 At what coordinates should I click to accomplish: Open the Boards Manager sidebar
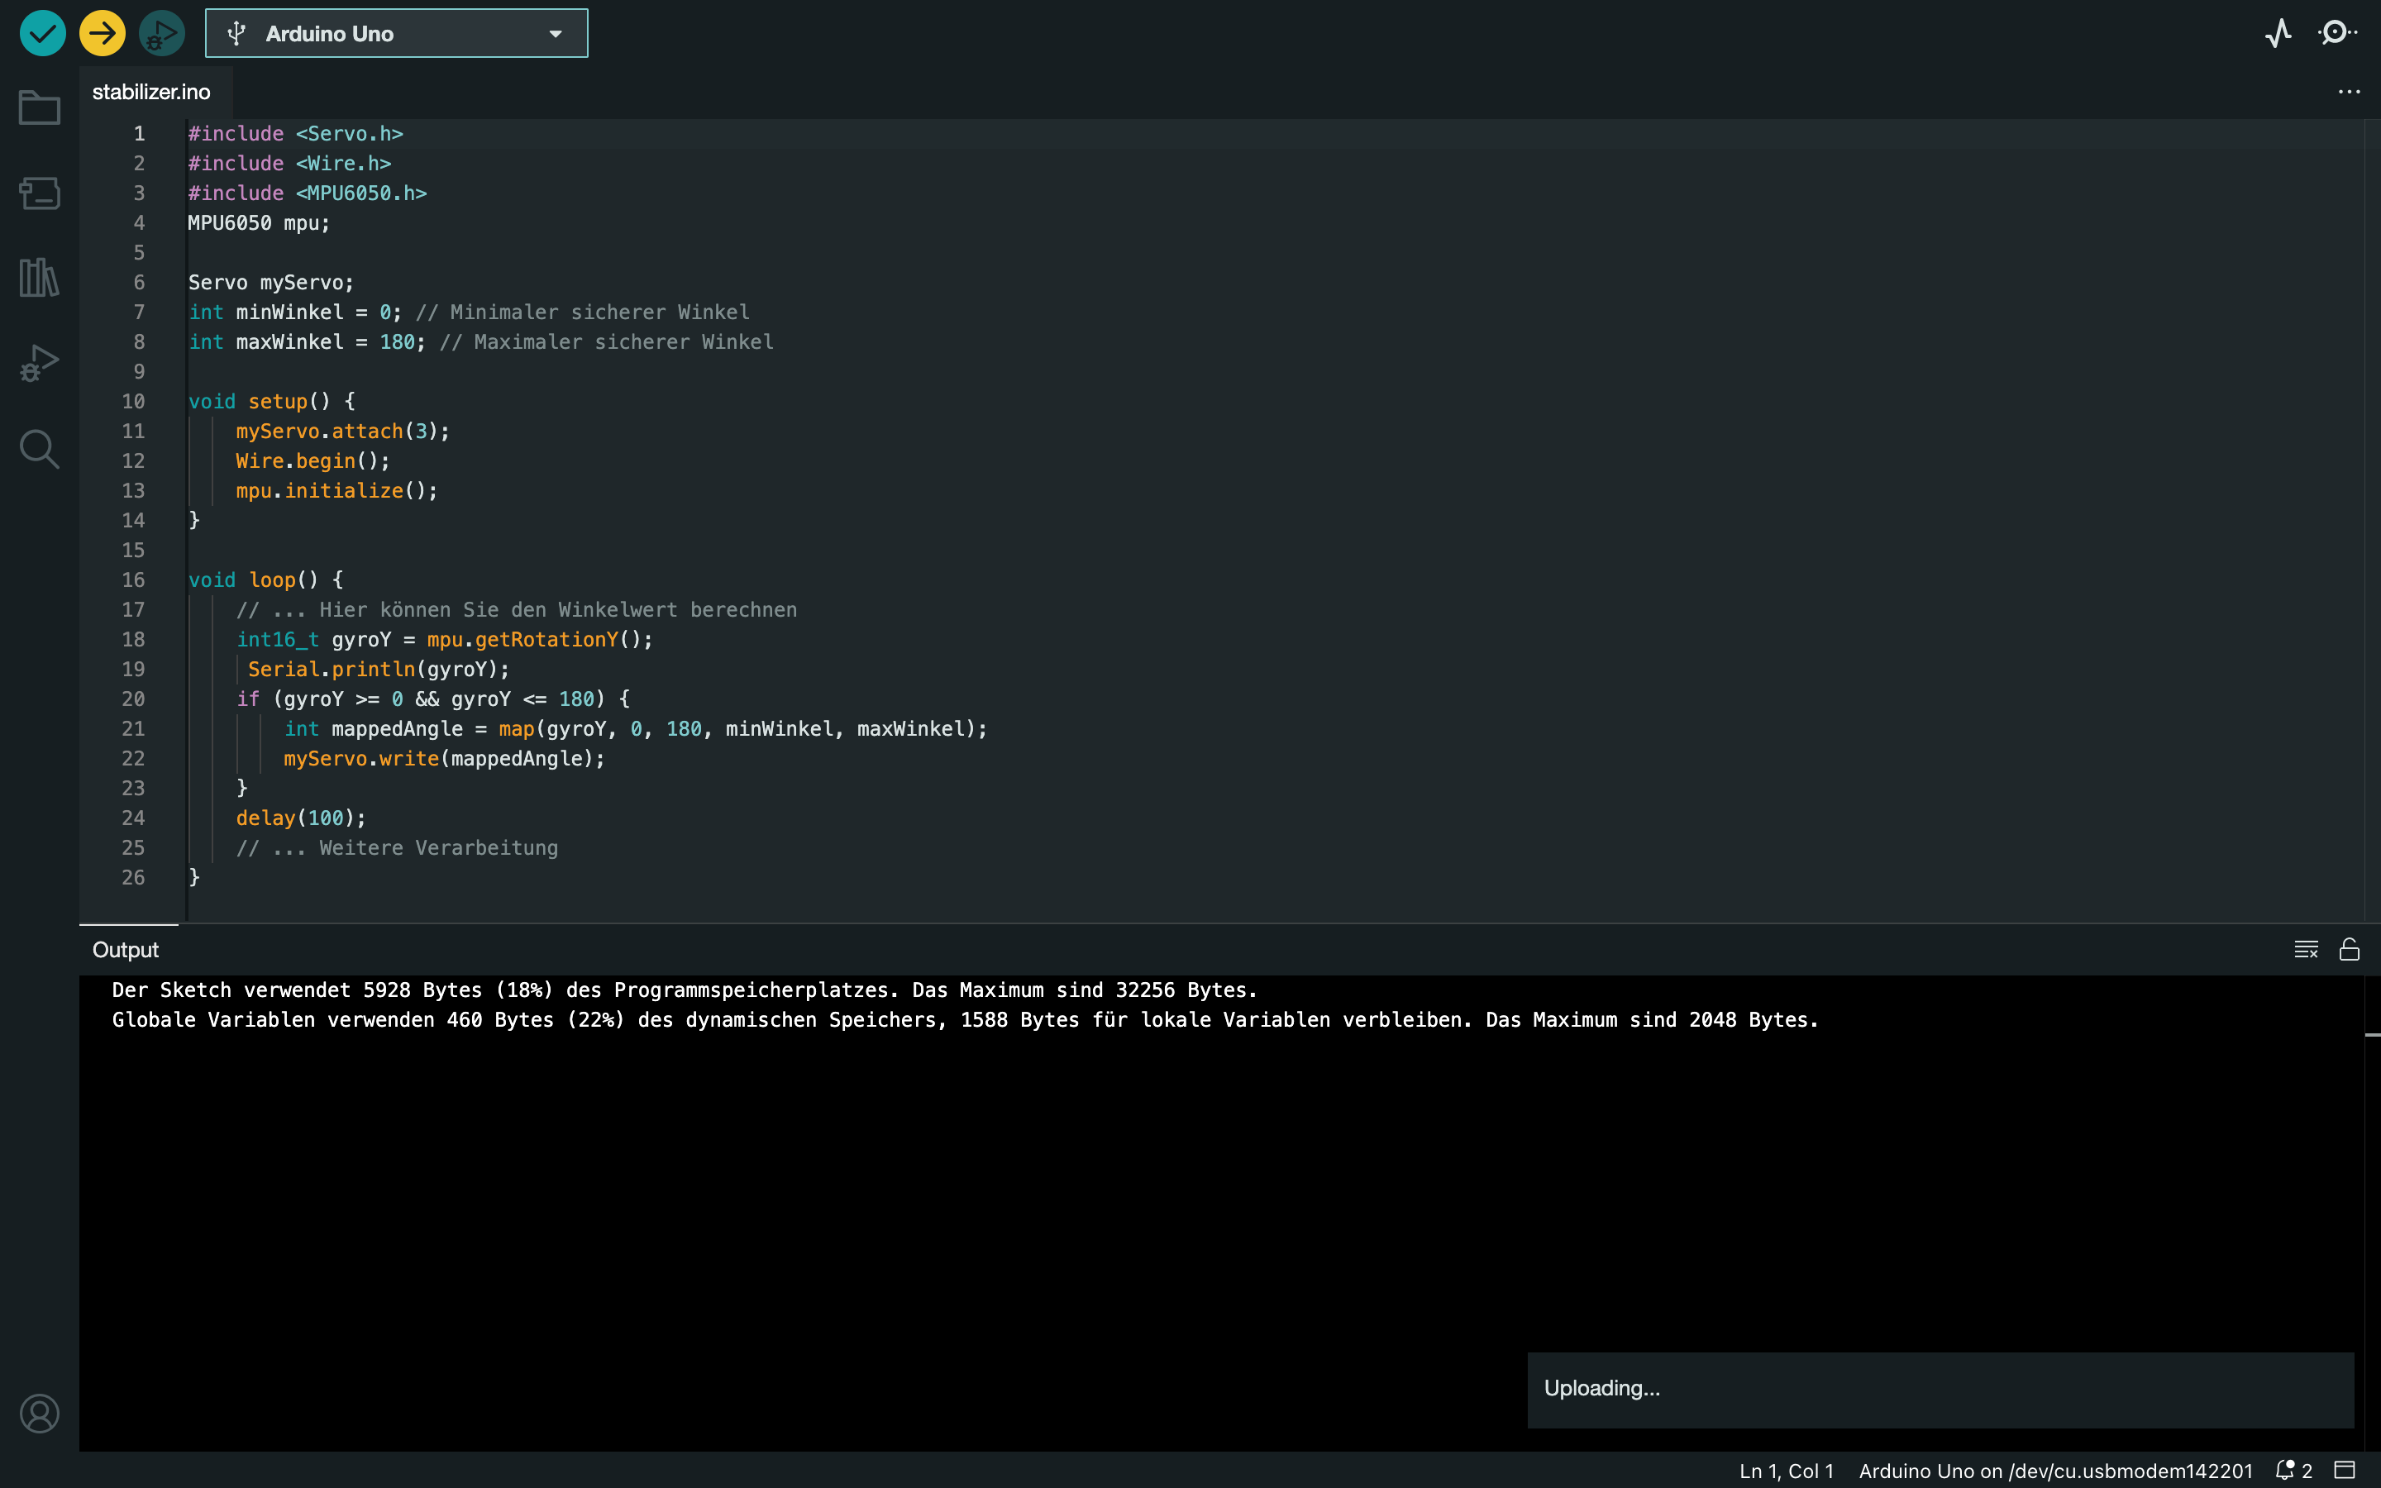tap(40, 193)
